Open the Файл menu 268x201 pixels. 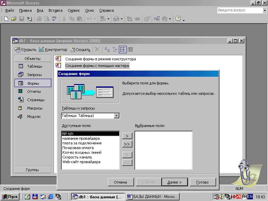point(9,10)
